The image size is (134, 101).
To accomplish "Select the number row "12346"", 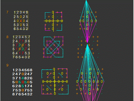I will (21, 12).
